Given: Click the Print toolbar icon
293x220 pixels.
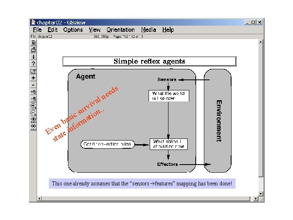Looking at the screenshot, I should 33,50.
